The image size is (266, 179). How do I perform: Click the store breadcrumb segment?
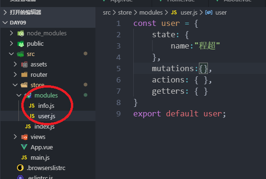click(125, 13)
